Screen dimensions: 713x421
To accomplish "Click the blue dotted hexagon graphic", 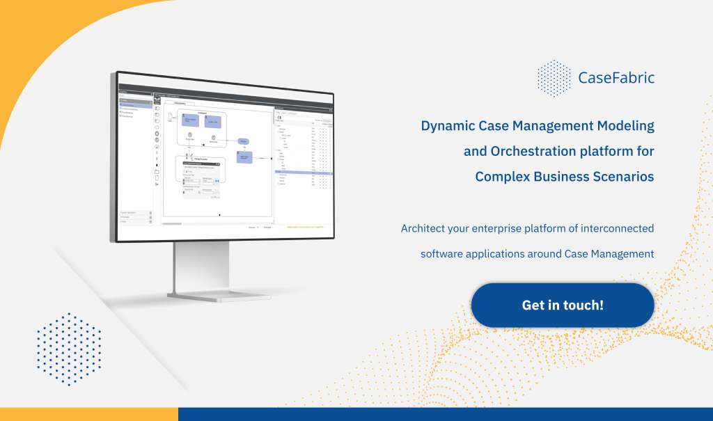I will tap(69, 348).
